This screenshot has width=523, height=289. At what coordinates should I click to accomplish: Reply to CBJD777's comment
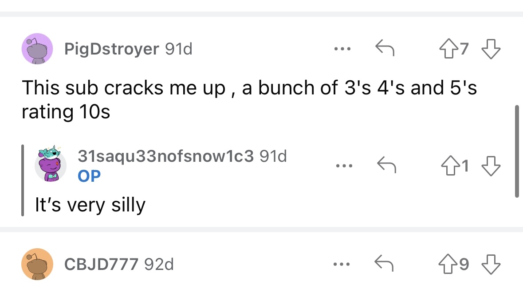click(x=385, y=264)
